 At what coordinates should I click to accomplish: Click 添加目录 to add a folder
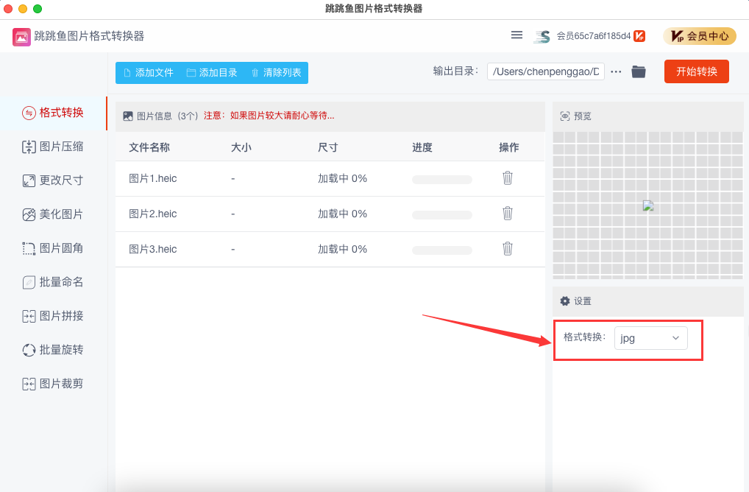[x=212, y=73]
